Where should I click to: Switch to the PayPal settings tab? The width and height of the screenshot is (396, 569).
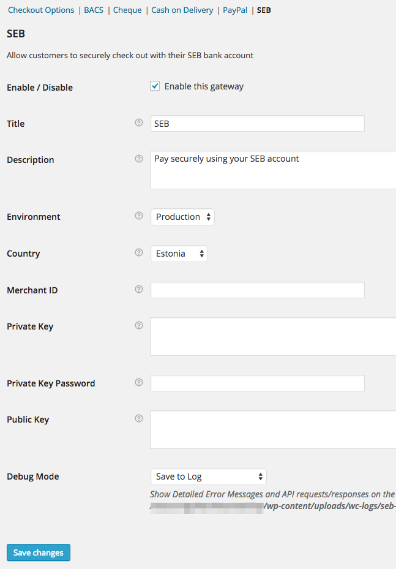[234, 10]
